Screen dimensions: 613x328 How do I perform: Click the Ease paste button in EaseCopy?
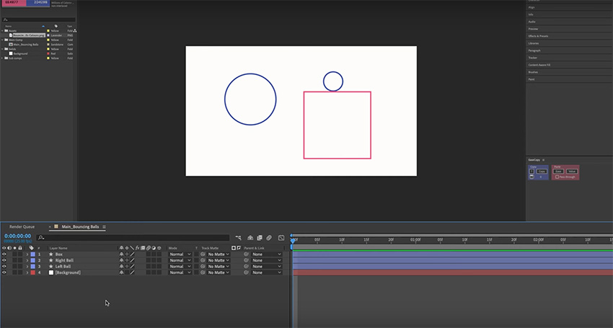(558, 172)
